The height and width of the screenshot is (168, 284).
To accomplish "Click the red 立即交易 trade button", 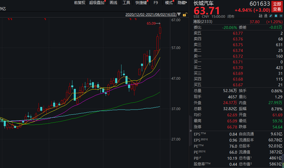I will 277,6.
